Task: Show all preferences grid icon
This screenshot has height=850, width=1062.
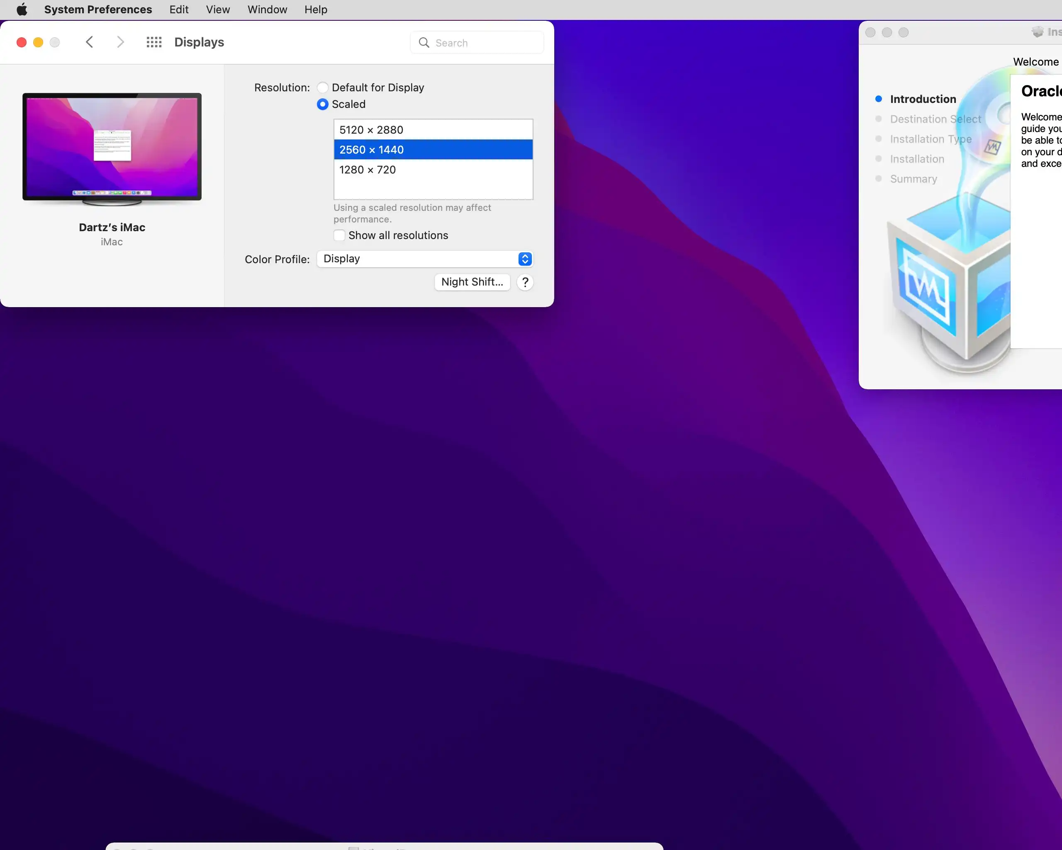Action: coord(154,42)
